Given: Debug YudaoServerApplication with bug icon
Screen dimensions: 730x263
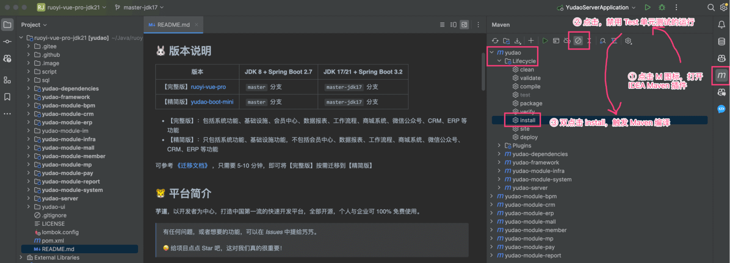Looking at the screenshot, I should (x=662, y=7).
